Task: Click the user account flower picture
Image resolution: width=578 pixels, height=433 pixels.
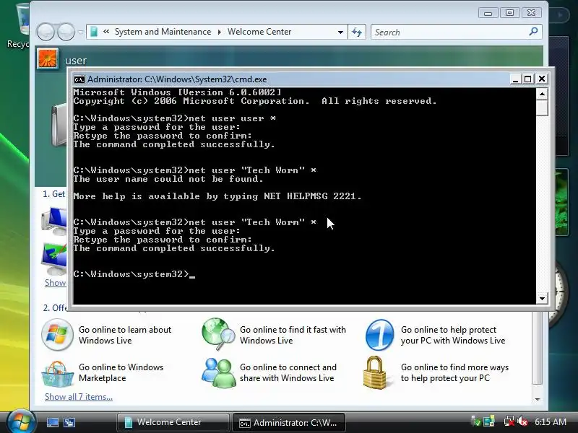Action: pos(48,58)
